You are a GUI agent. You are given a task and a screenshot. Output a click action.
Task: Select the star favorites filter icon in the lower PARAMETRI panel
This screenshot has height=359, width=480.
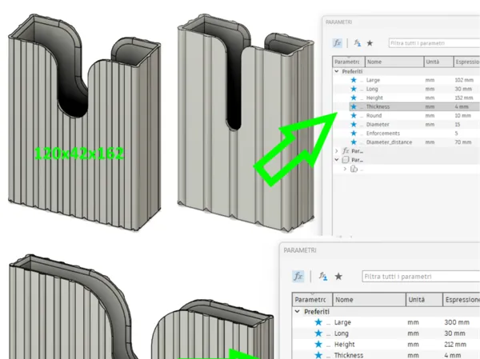point(338,277)
